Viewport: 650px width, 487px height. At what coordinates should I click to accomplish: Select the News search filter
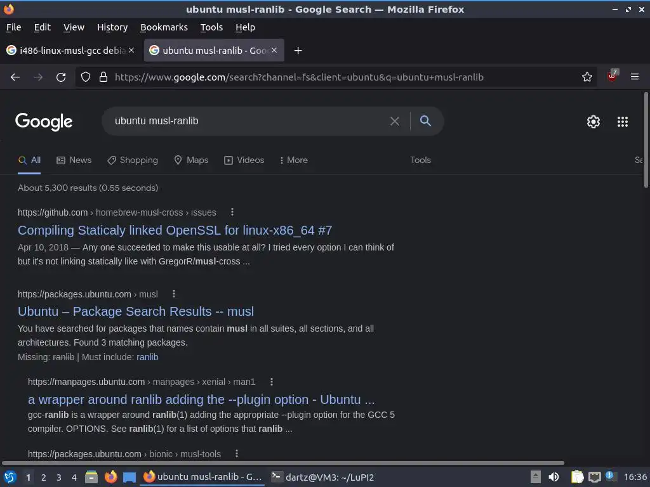[74, 160]
